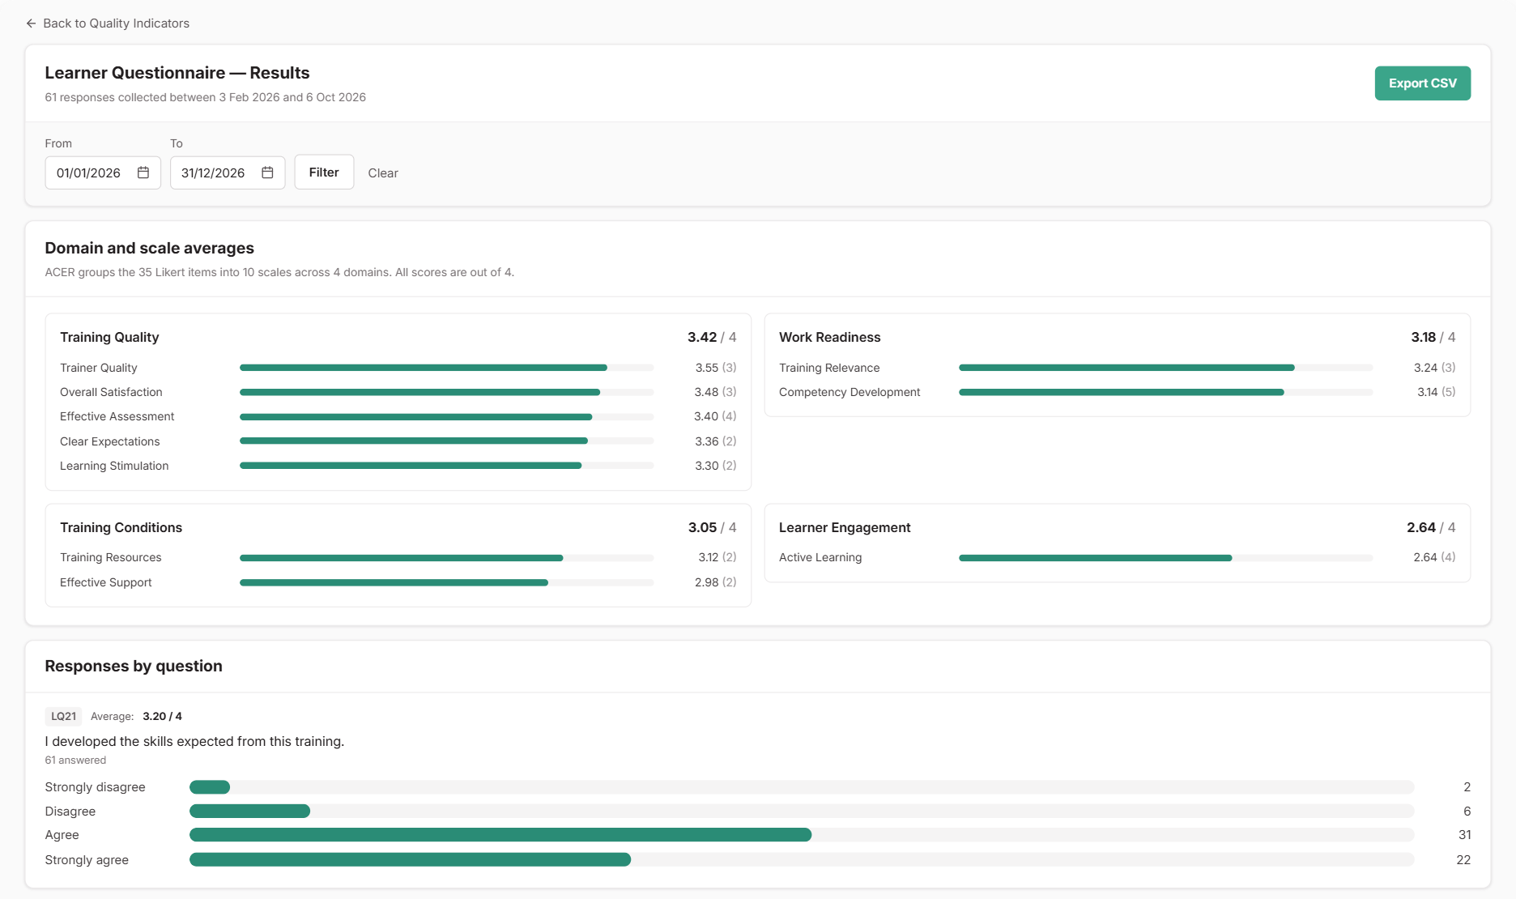The width and height of the screenshot is (1516, 899).
Task: Click the Strongly agree response bar
Action: pyautogui.click(x=802, y=860)
